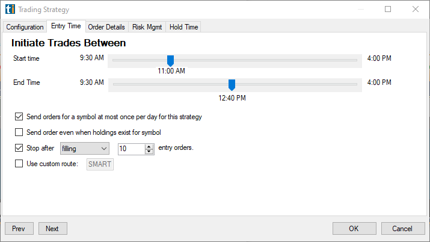Go to the Risk Mgmt tab

pyautogui.click(x=147, y=27)
